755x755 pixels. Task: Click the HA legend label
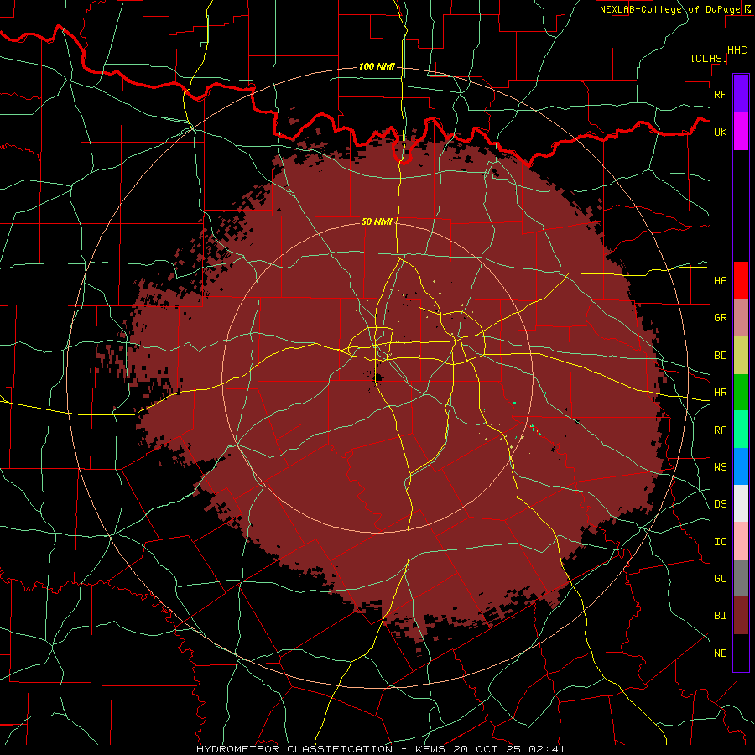[x=720, y=280]
